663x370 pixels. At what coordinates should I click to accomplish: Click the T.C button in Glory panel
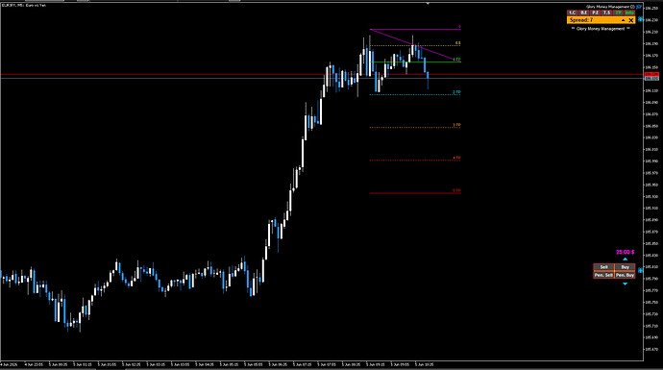pyautogui.click(x=572, y=13)
